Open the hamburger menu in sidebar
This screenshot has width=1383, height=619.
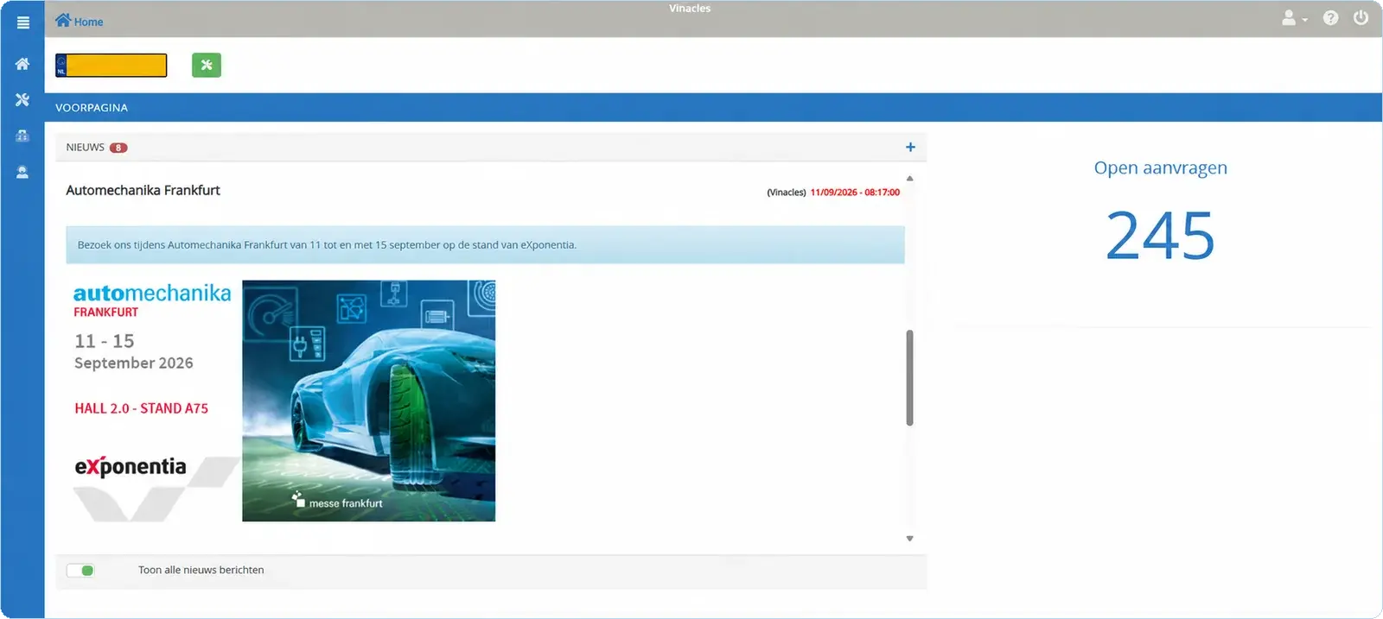tap(22, 22)
